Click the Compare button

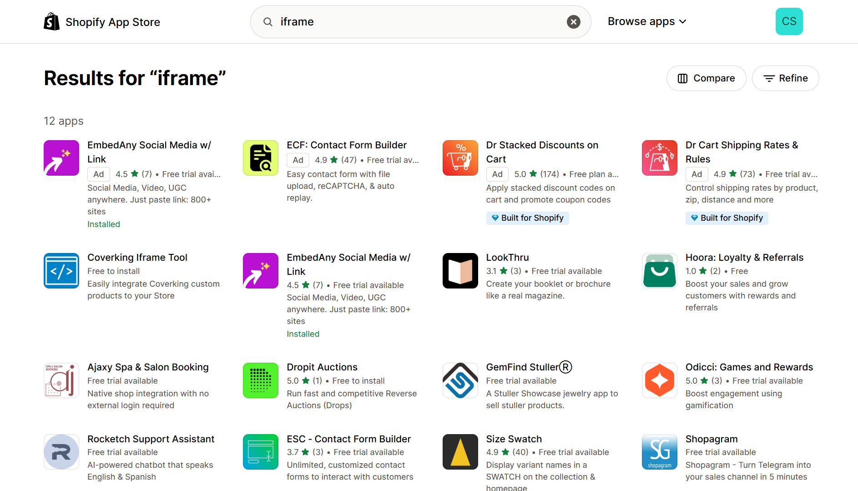[706, 78]
